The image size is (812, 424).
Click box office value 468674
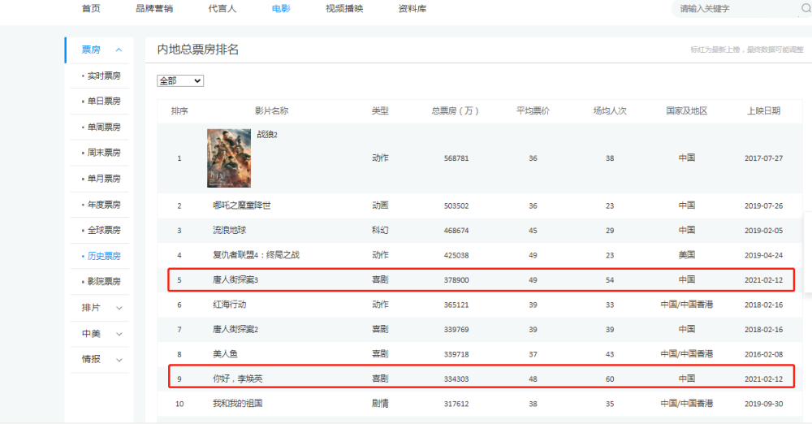456,231
